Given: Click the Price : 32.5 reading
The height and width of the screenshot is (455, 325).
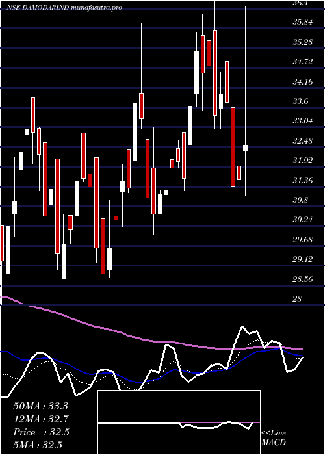Looking at the screenshot, I should click(x=41, y=432).
